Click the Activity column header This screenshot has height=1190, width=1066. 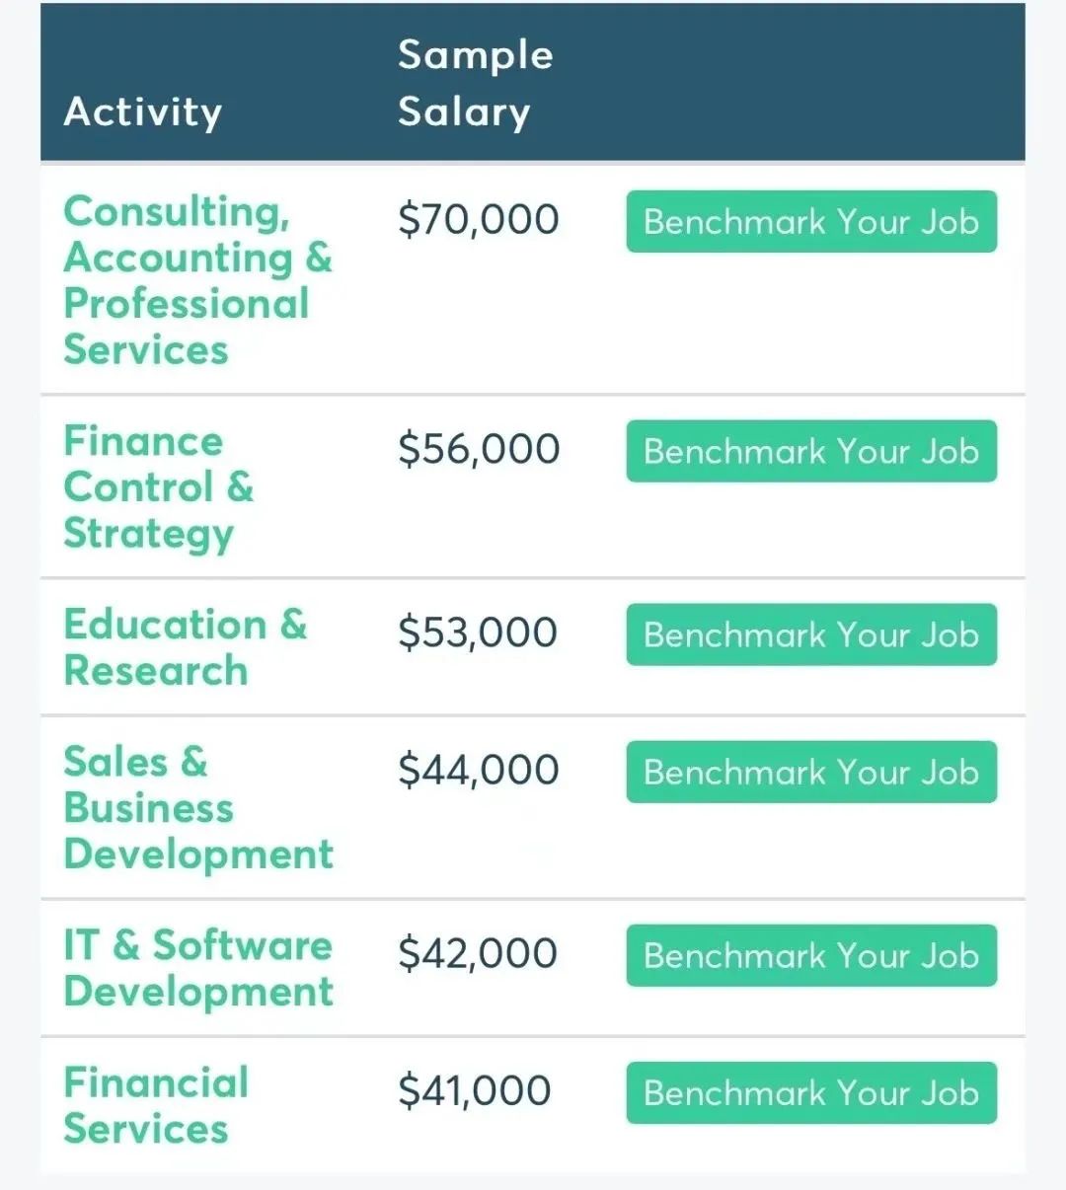[143, 112]
